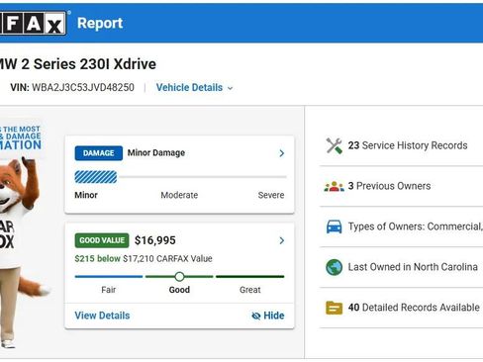Click the Report header text

[100, 23]
